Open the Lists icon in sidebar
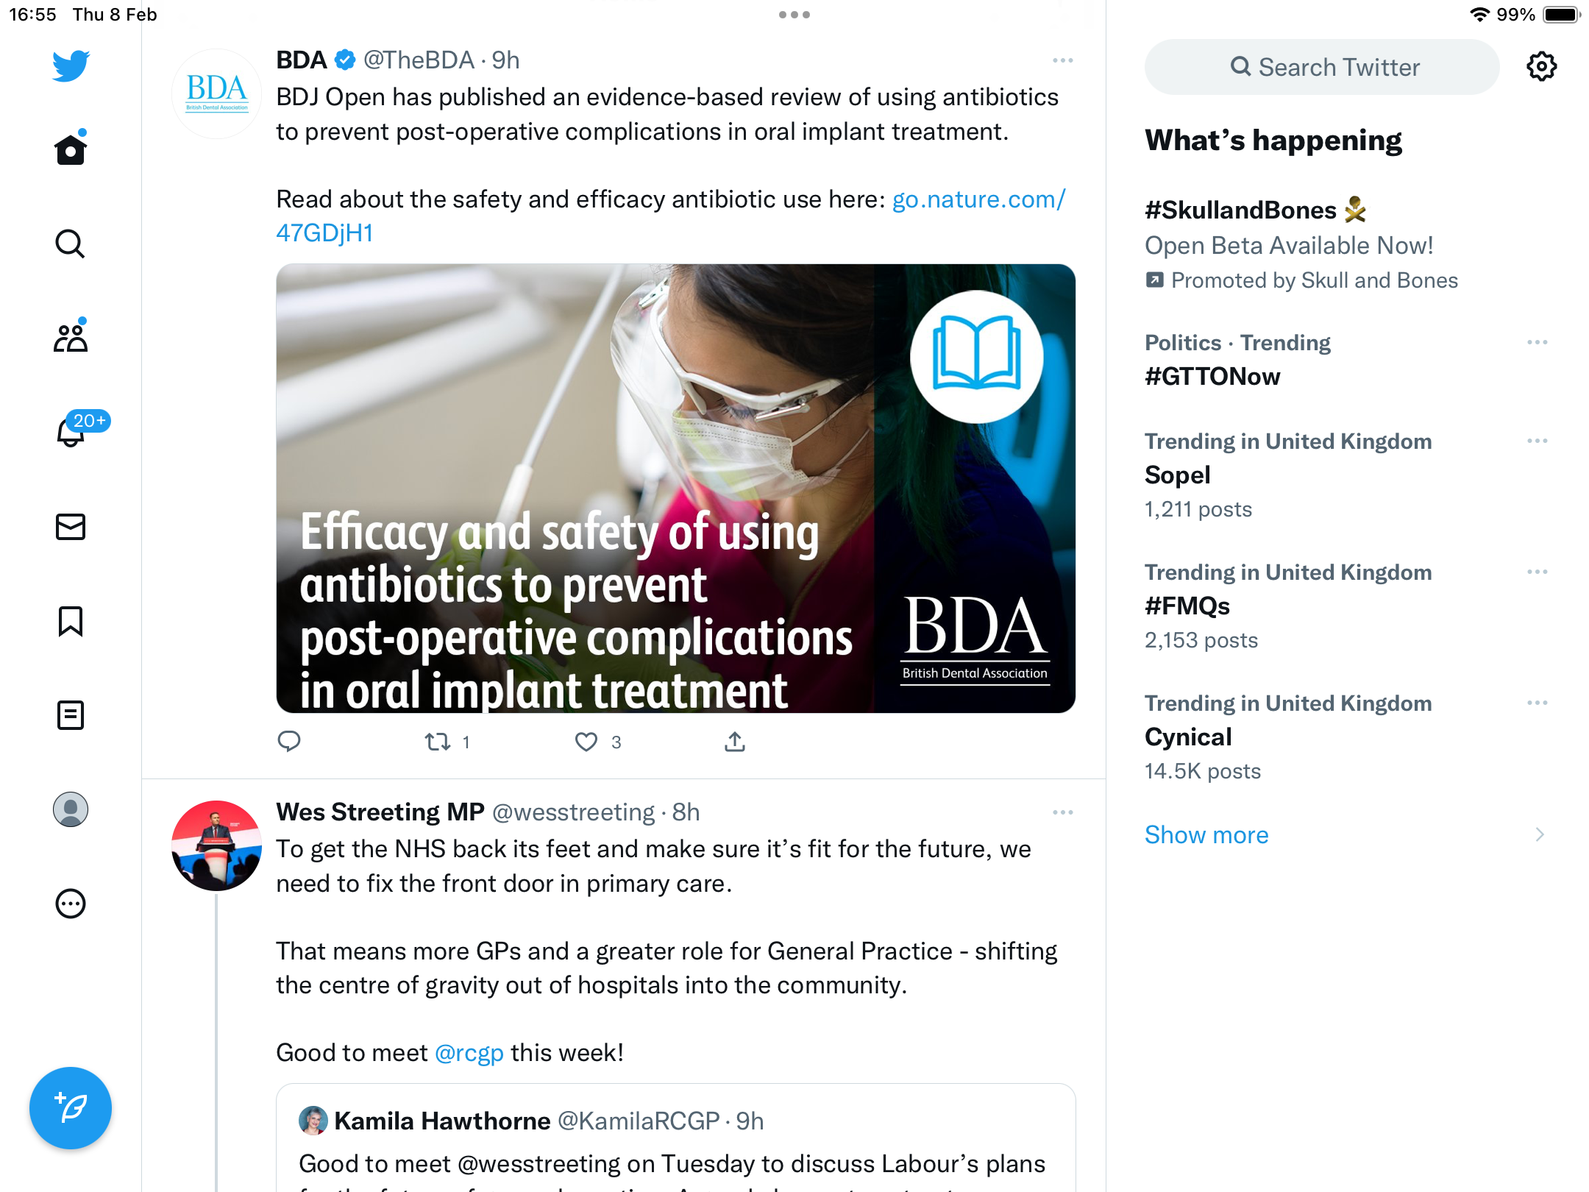The height and width of the screenshot is (1192, 1589). coord(71,715)
